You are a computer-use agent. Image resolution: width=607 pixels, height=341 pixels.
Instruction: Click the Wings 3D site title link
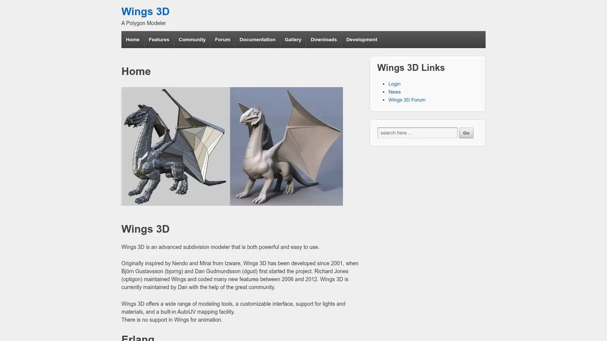[x=145, y=12]
